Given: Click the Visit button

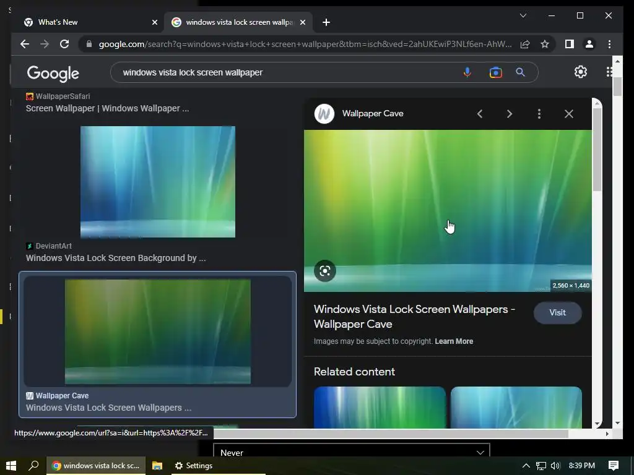Looking at the screenshot, I should click(x=558, y=312).
